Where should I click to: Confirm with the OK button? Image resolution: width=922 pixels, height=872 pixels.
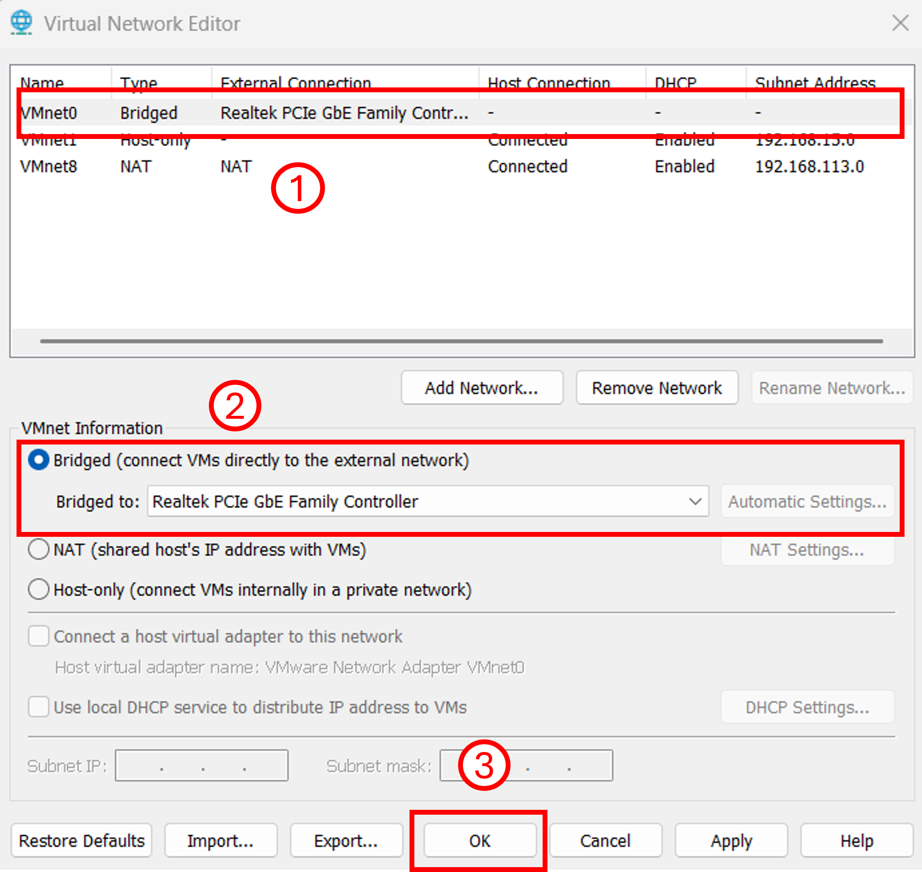point(479,840)
